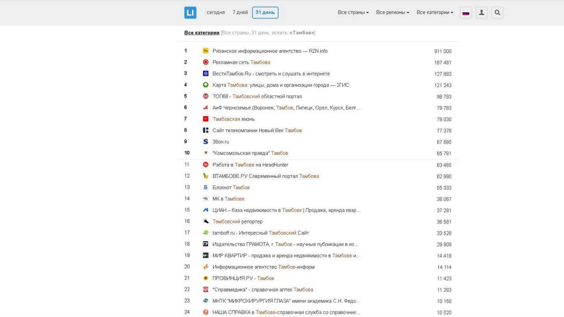Open Карта Тамбова 2ГИС link
The height and width of the screenshot is (317, 564).
[281, 85]
